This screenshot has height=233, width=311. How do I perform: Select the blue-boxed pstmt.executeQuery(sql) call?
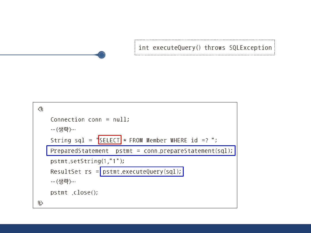coord(142,172)
